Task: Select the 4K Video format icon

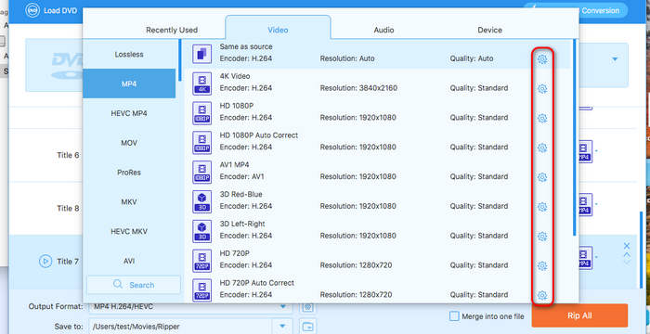Action: pos(201,83)
